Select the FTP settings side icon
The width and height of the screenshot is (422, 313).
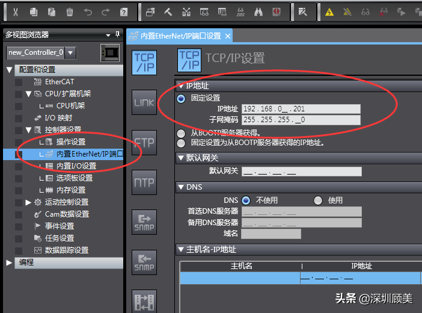144,143
